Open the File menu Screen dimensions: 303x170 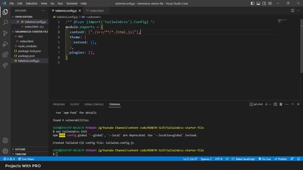point(11,3)
